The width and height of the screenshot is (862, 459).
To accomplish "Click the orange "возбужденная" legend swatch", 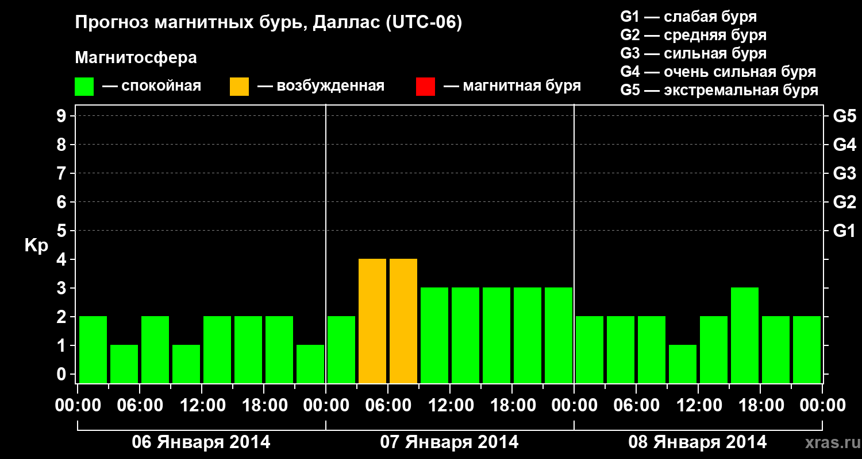I will pyautogui.click(x=239, y=87).
